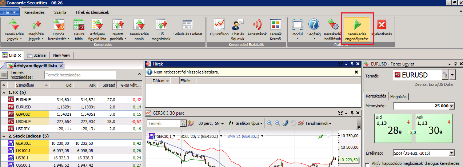Select GBPUSD row in watchlist
The height and width of the screenshot is (167, 463).
(71, 114)
